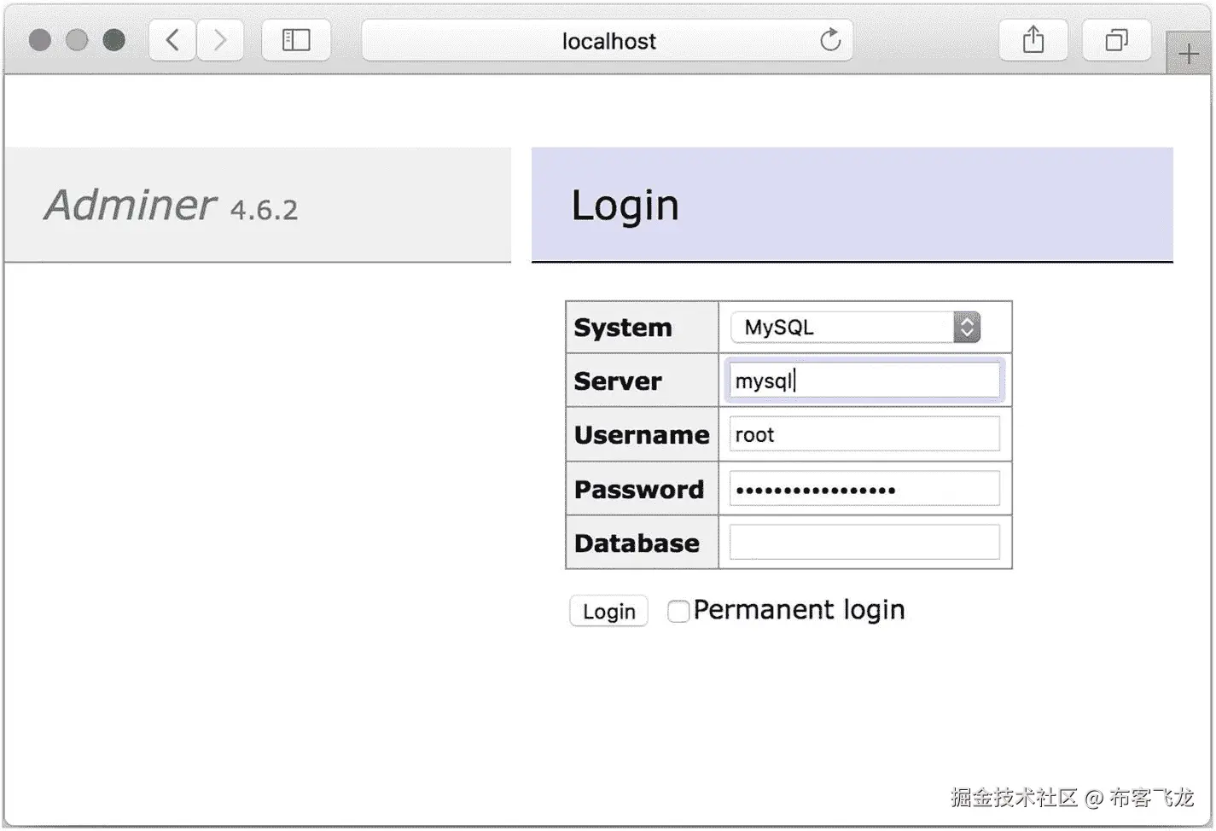Click the Database row label
Image resolution: width=1216 pixels, height=831 pixels.
637,543
